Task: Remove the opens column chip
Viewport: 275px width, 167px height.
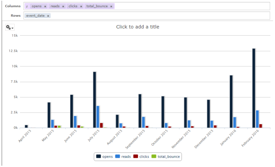Action: [x=45, y=6]
